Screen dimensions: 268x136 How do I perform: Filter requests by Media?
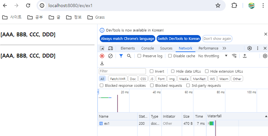point(184,79)
